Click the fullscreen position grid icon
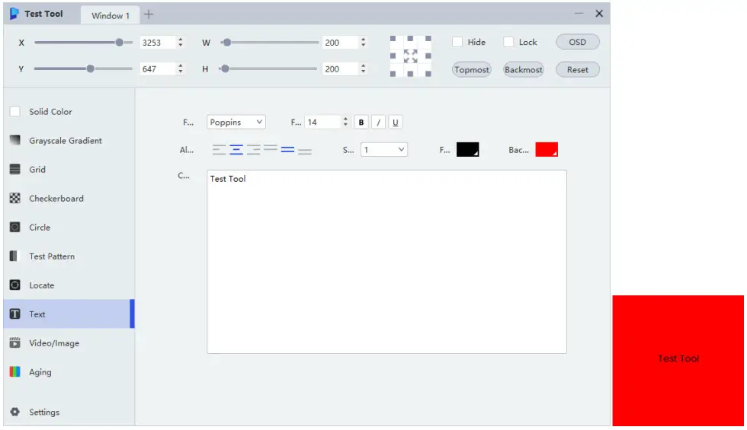This screenshot has width=747, height=430. (x=410, y=56)
